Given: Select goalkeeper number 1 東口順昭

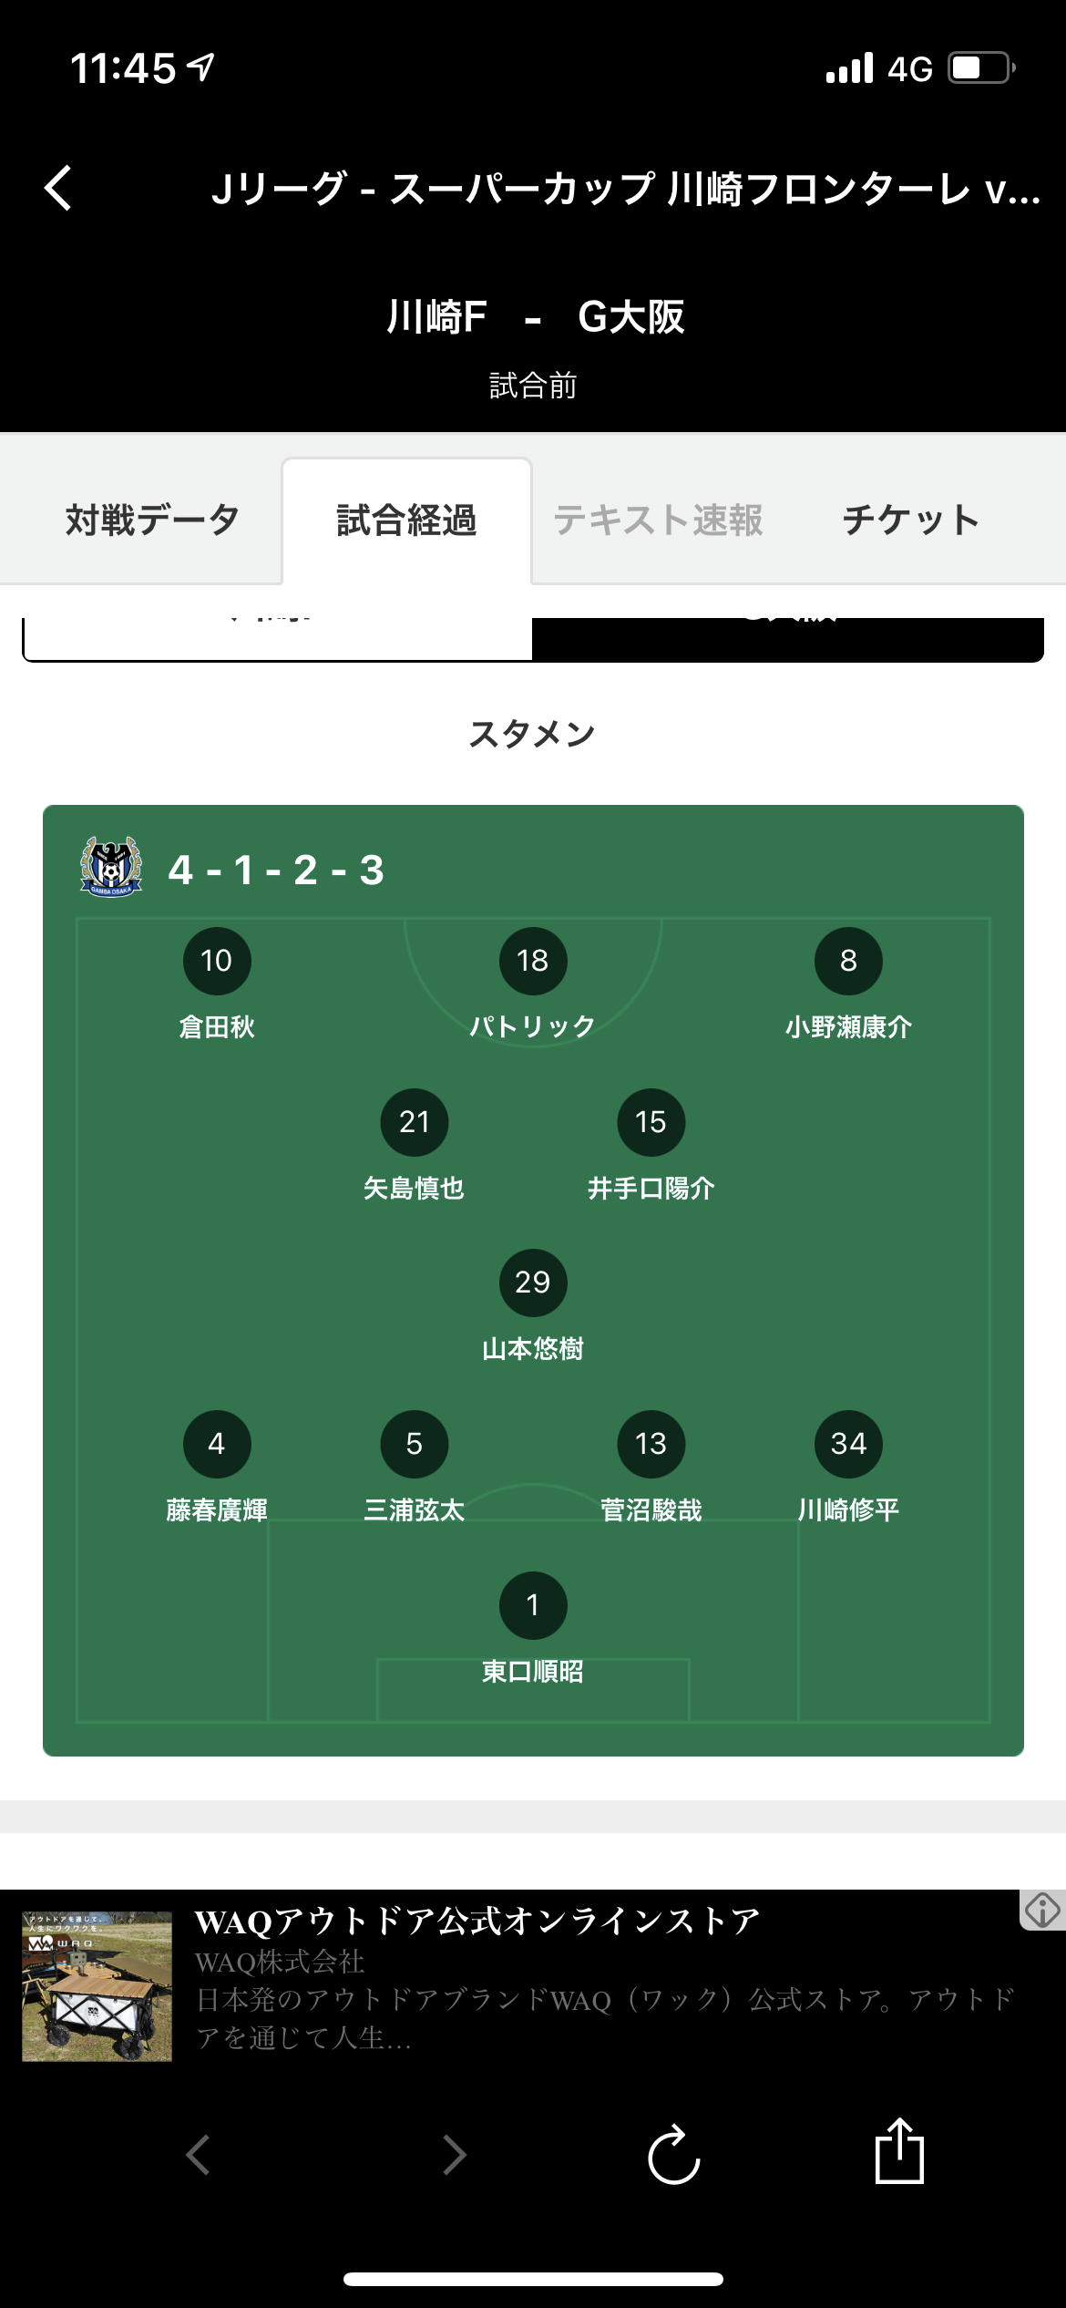Looking at the screenshot, I should [533, 1605].
